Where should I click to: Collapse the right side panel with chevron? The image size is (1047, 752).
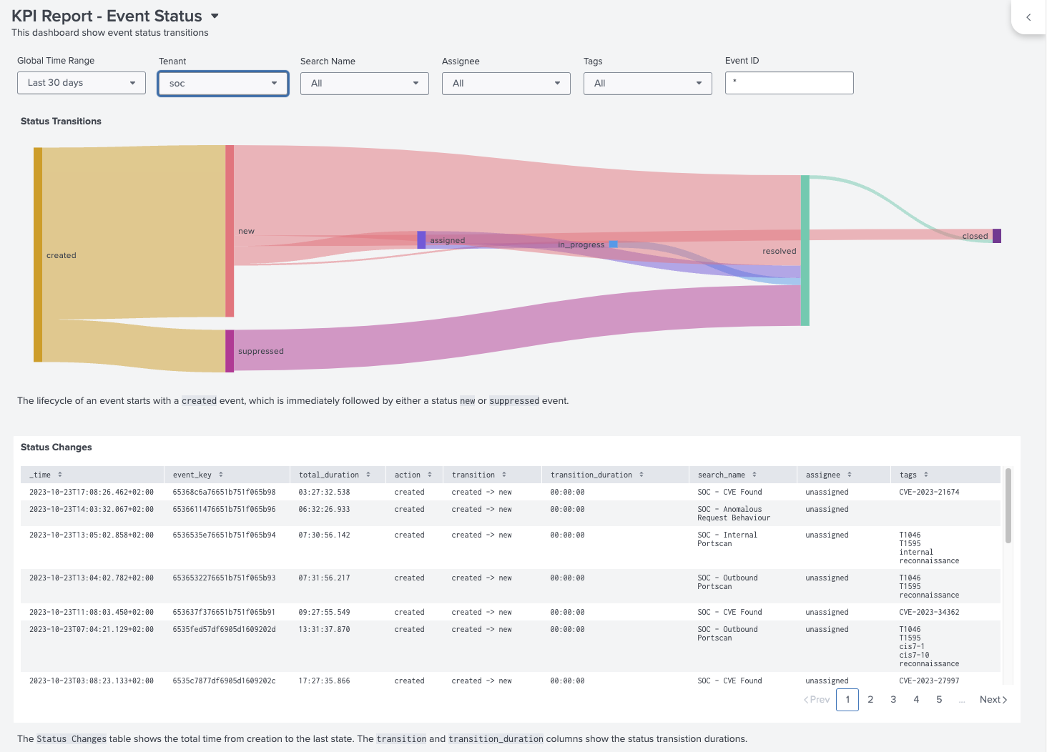(x=1028, y=17)
